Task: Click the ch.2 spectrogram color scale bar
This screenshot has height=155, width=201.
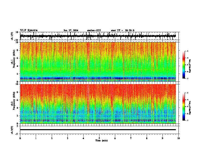Action: (x=183, y=107)
